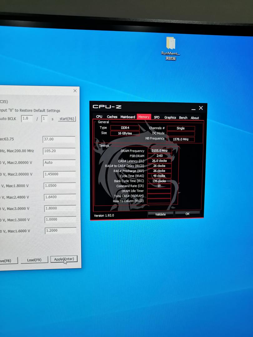Close the overclocking settings dialog
This screenshot has width=253, height=337.
point(75,91)
